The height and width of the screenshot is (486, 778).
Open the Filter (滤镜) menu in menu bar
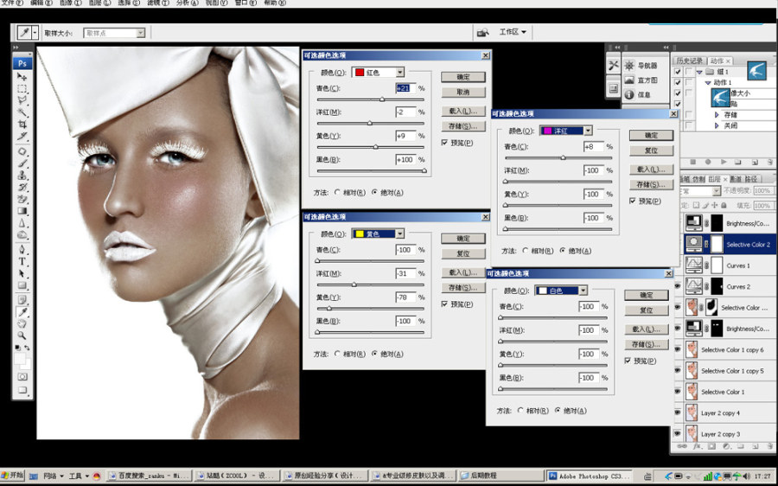coord(158,3)
